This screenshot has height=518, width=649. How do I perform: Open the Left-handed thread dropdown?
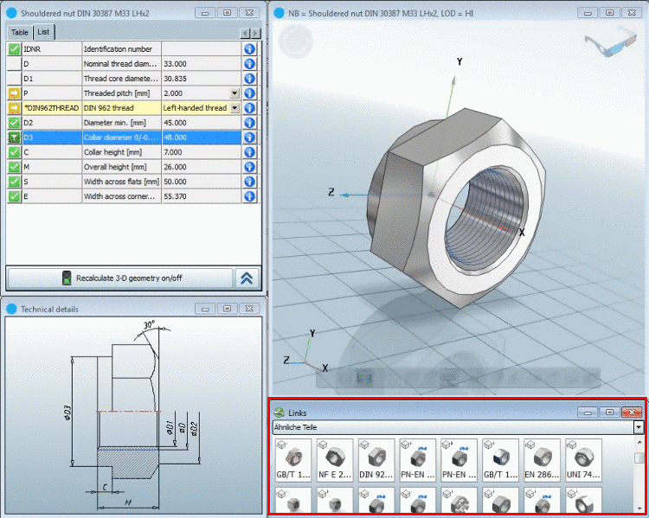click(235, 108)
